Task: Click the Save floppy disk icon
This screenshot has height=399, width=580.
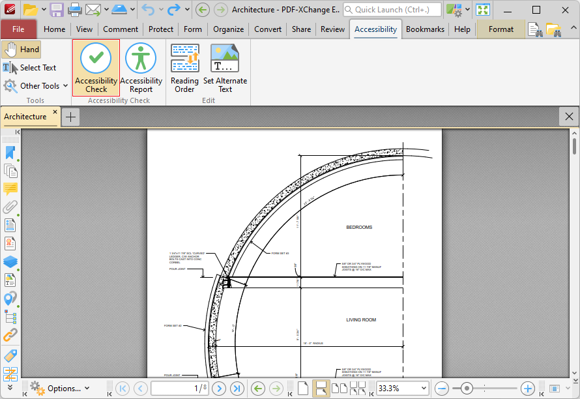Action: click(57, 10)
